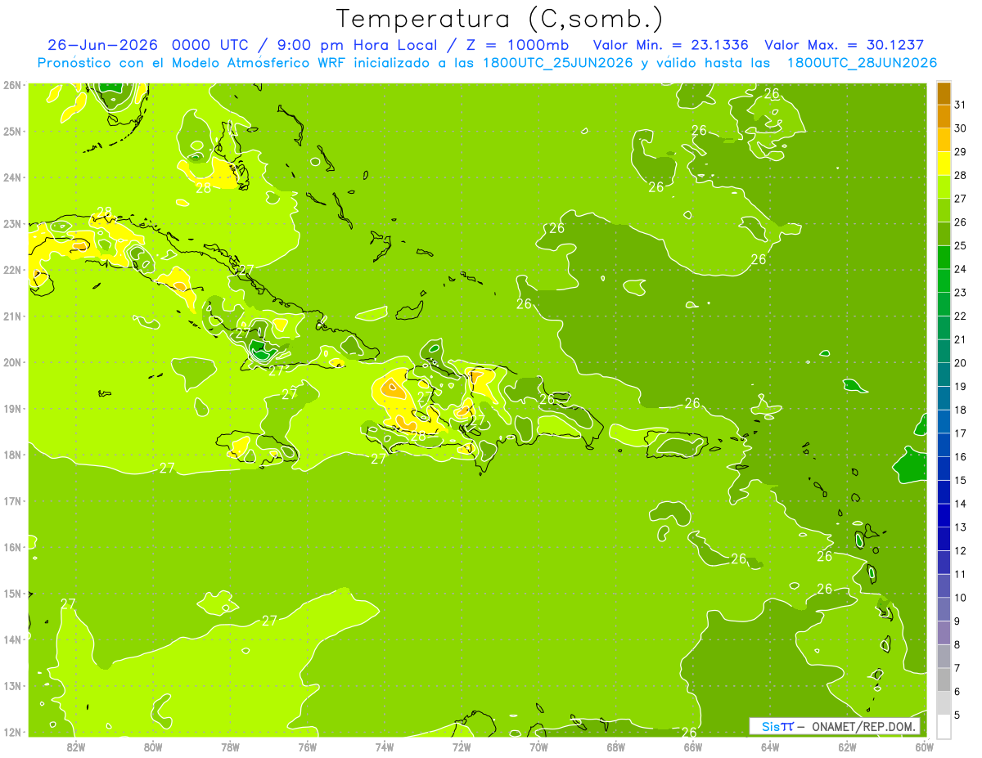The height and width of the screenshot is (758, 982).
Task: Click the "17N" latitude axis label
Action: (x=12, y=500)
